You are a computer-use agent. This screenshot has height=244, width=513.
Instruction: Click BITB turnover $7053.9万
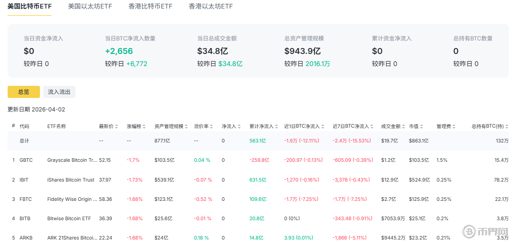pyautogui.click(x=393, y=218)
